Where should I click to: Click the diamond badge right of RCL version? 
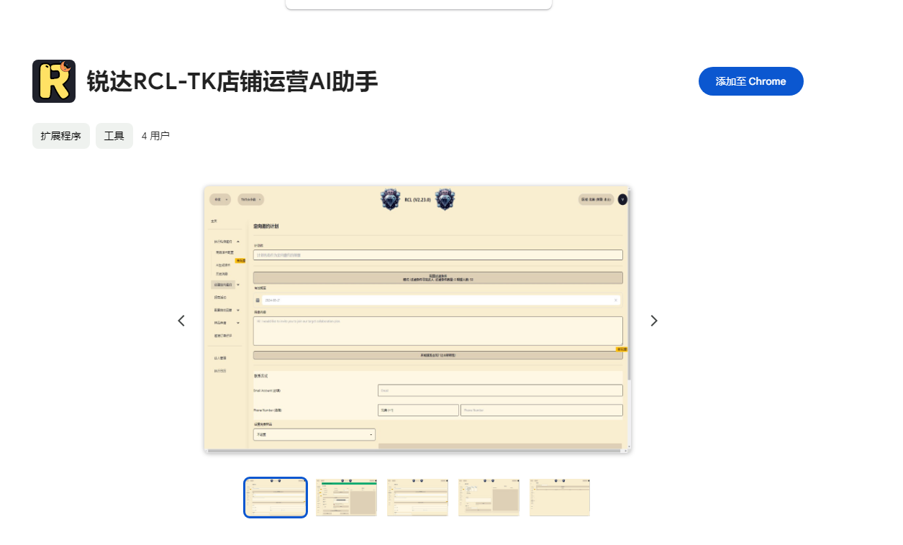coord(445,199)
